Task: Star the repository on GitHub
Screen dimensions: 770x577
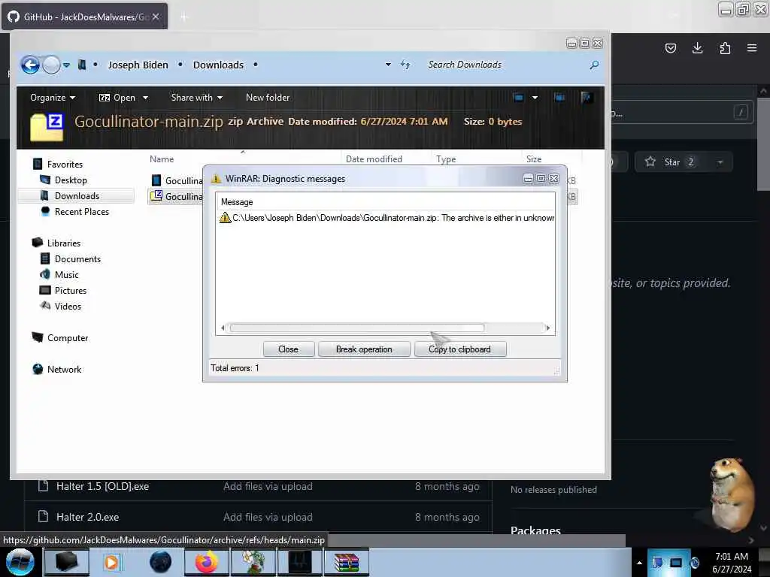Action: click(x=671, y=162)
